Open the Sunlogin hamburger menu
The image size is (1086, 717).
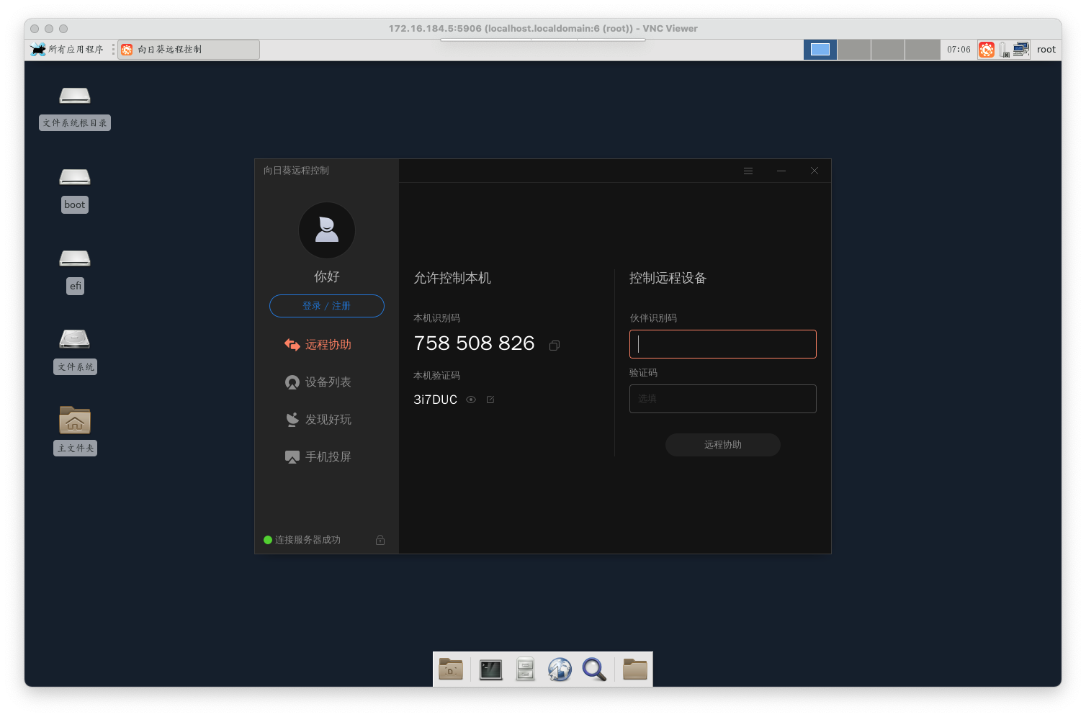coord(748,171)
